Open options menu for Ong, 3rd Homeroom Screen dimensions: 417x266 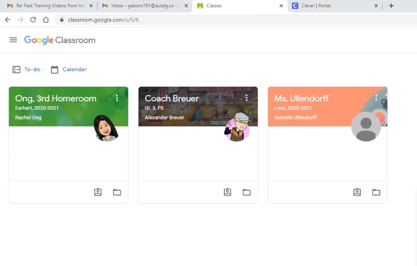point(117,98)
